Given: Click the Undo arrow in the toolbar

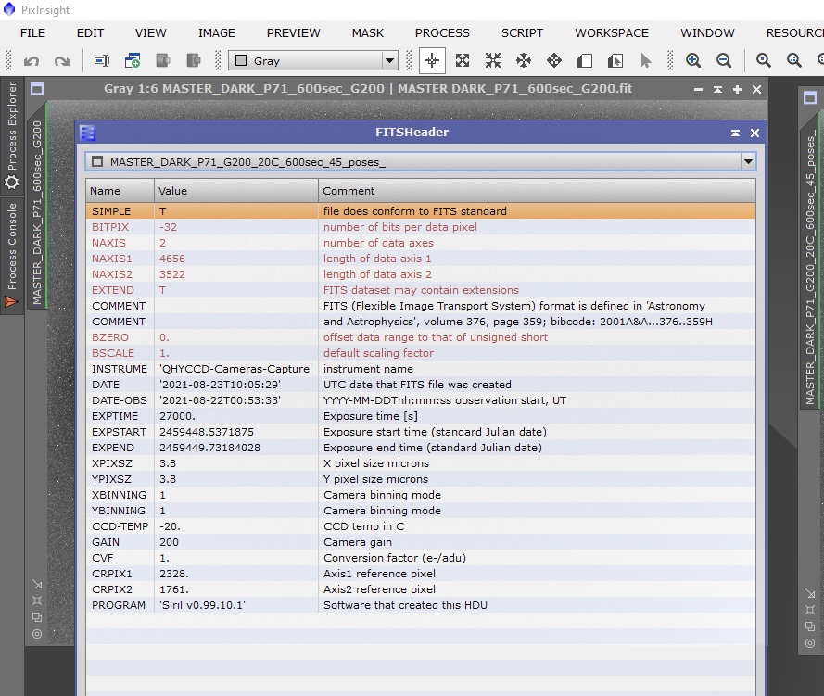Looking at the screenshot, I should pos(31,61).
